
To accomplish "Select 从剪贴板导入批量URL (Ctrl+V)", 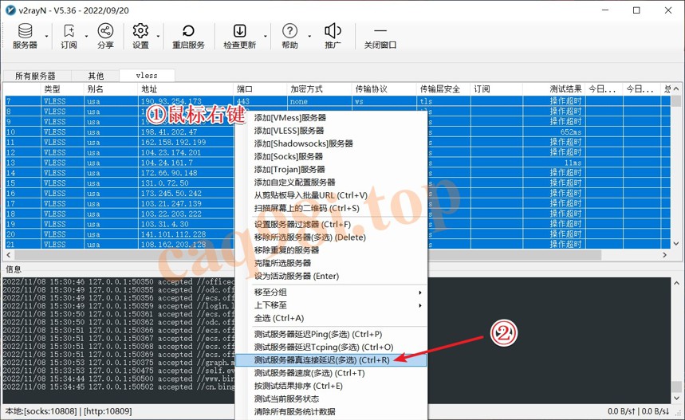I will (x=331, y=195).
